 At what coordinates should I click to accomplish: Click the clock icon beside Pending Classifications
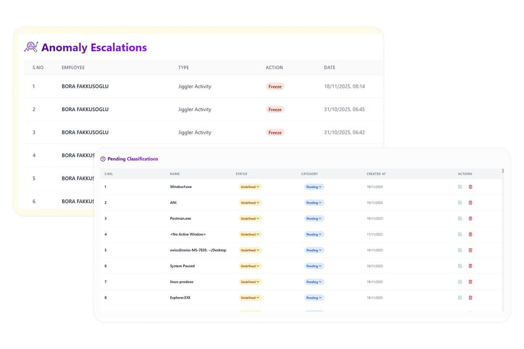click(103, 159)
